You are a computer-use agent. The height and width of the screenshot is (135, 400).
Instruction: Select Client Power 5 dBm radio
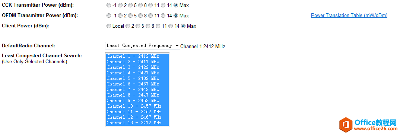138,26
